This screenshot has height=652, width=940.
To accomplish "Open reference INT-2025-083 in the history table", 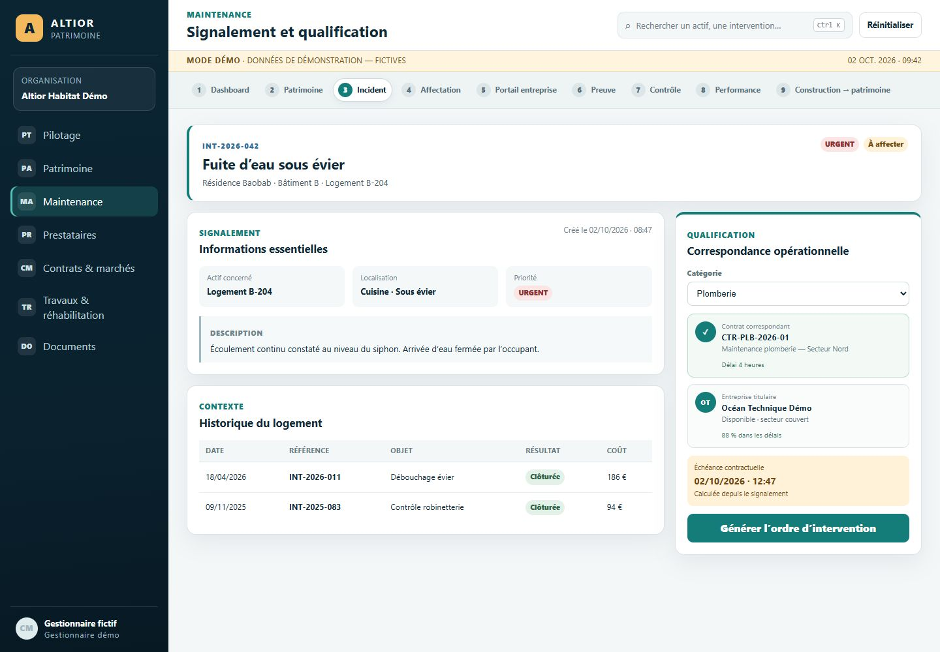I will pos(315,507).
